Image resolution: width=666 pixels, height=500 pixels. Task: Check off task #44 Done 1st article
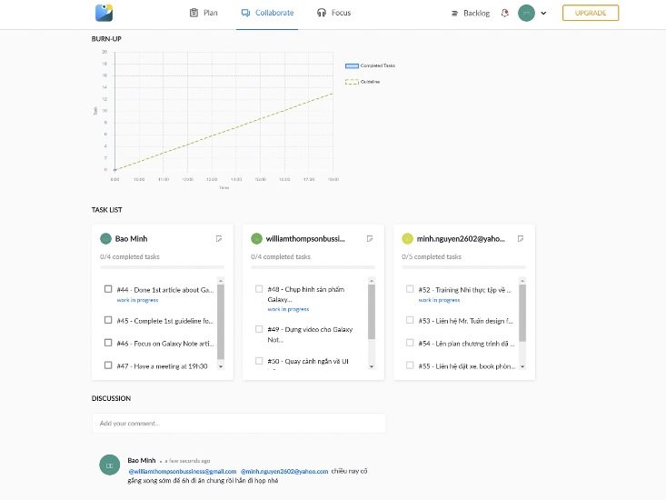pos(108,289)
